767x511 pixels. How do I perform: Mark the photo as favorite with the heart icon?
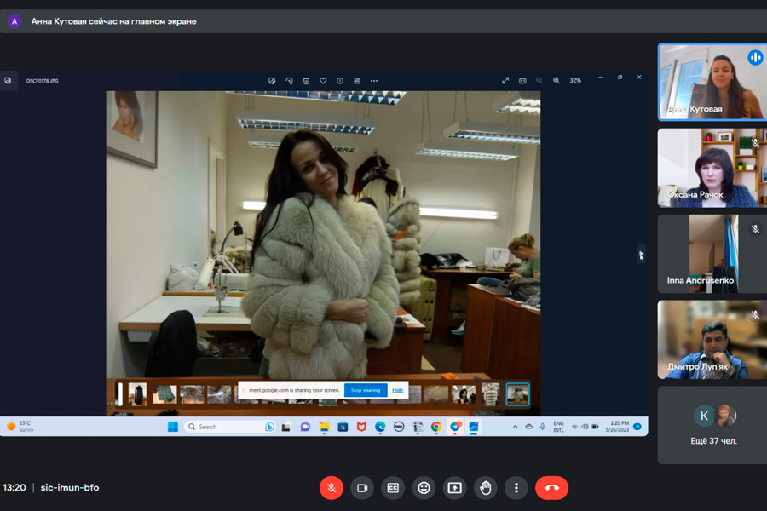(x=323, y=81)
